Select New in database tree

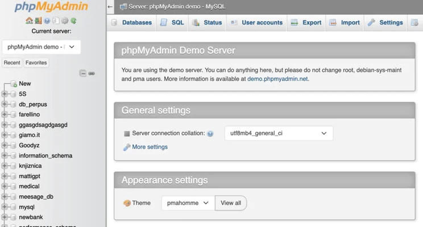coord(25,84)
